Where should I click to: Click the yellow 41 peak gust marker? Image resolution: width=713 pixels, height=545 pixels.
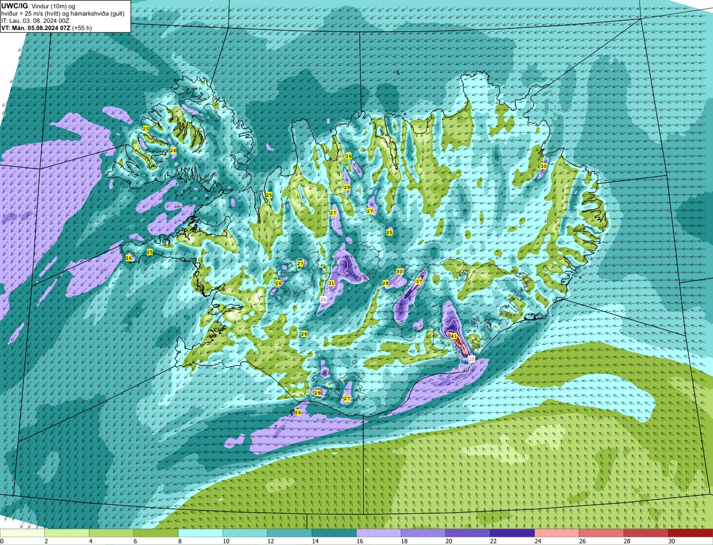click(x=454, y=336)
